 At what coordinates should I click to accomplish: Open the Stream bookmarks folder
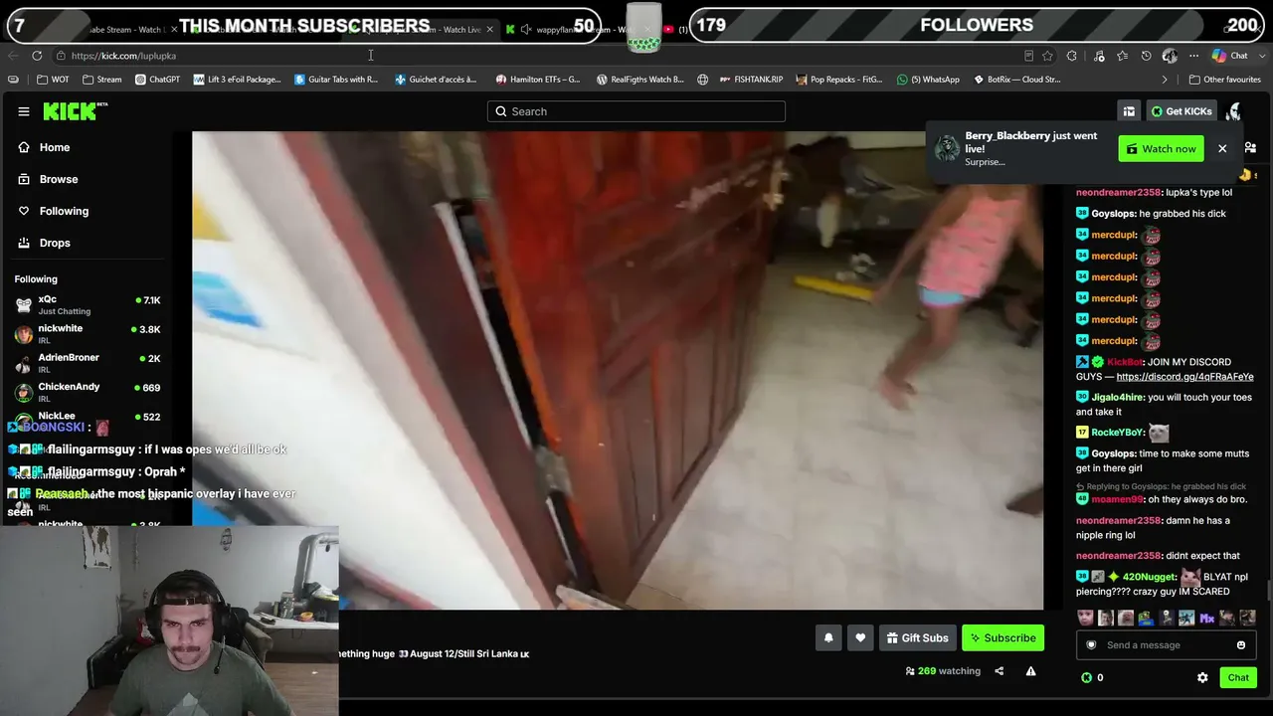coord(102,80)
